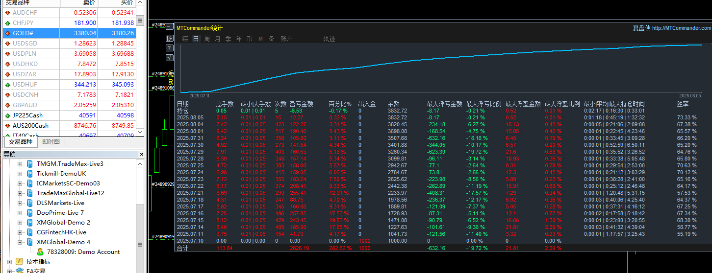This screenshot has height=273, width=712.
Task: Switch to the 交易品种 tab
Action: pos(20,142)
